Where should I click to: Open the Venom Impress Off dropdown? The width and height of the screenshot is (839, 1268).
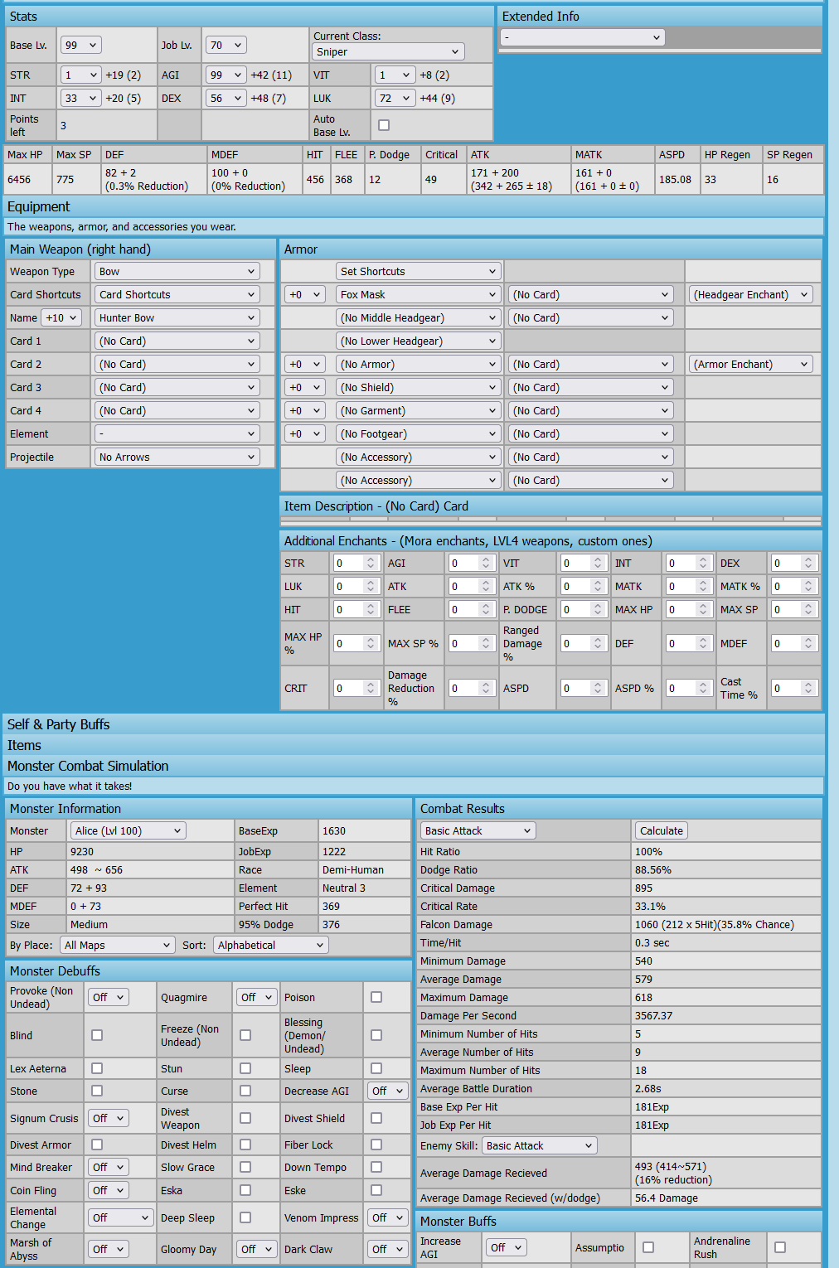[x=387, y=1218]
